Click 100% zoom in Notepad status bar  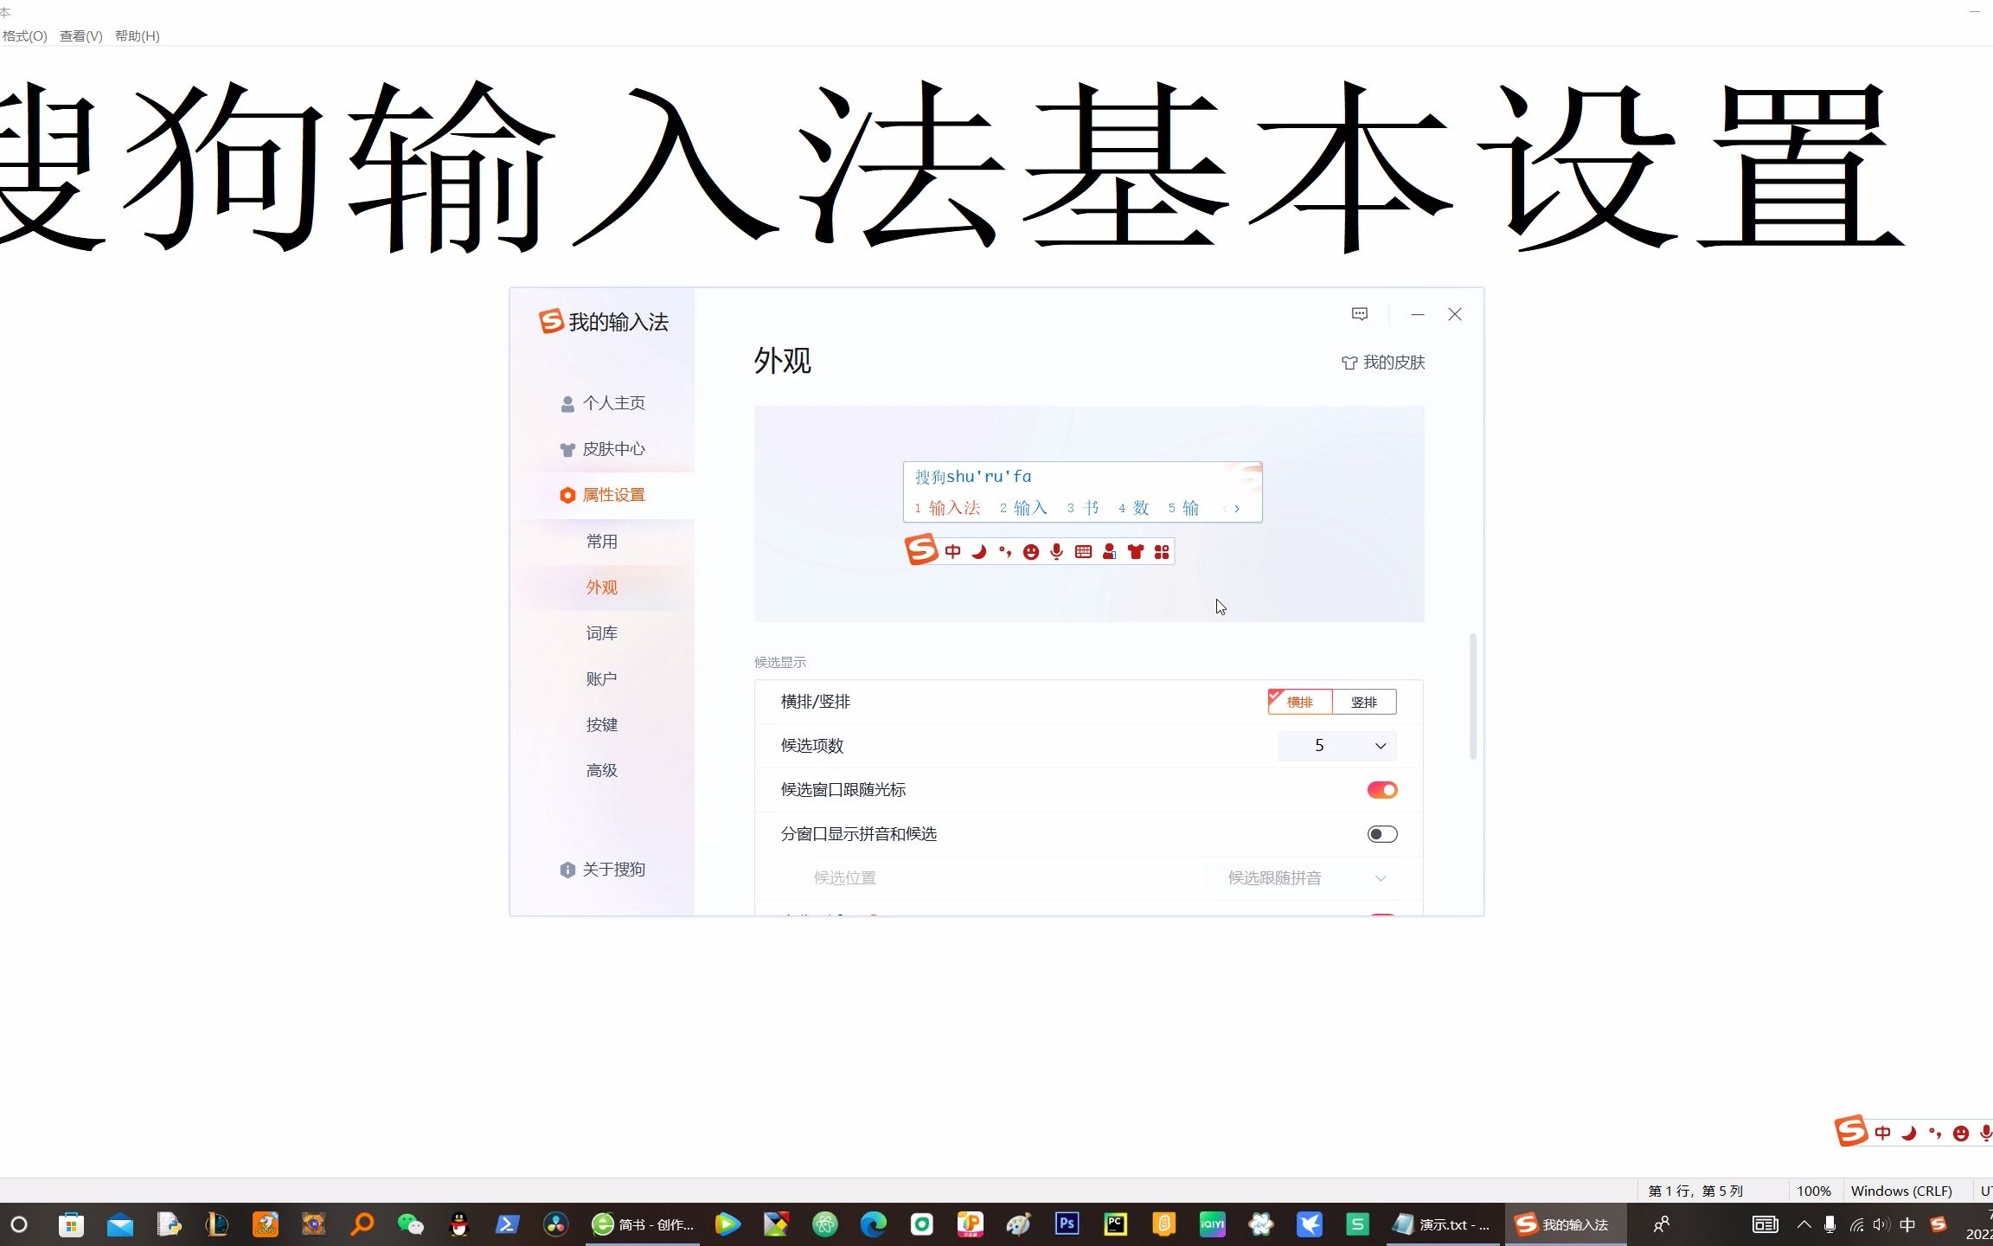coord(1813,1191)
